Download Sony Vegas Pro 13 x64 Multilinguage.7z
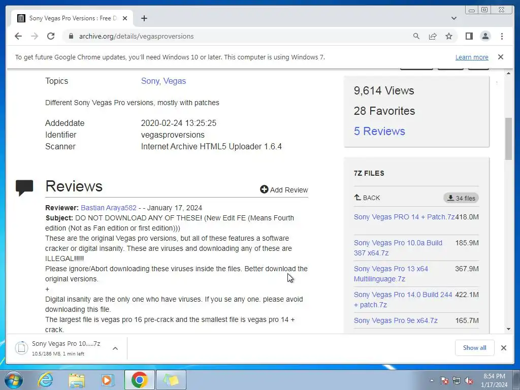This screenshot has width=520, height=390. pos(391,274)
